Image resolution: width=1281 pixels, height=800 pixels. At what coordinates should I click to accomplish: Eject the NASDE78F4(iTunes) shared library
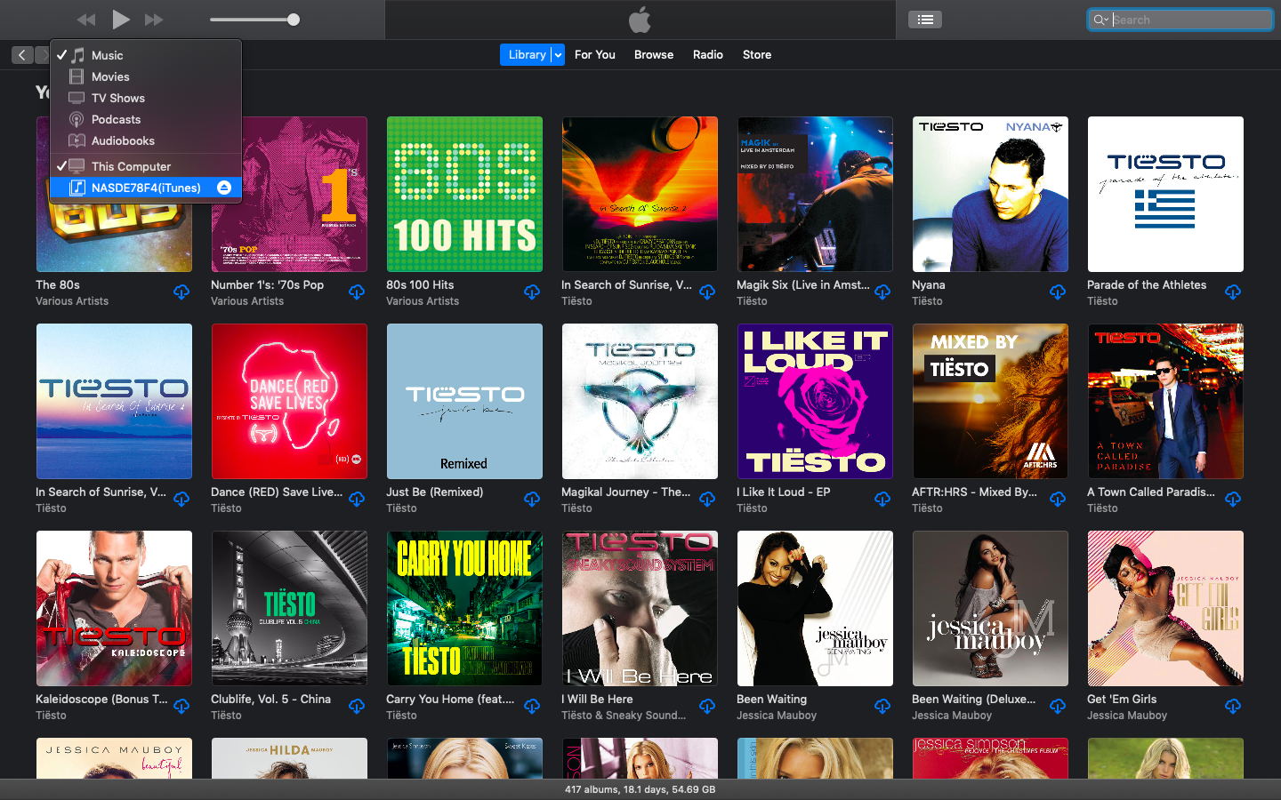pyautogui.click(x=224, y=188)
